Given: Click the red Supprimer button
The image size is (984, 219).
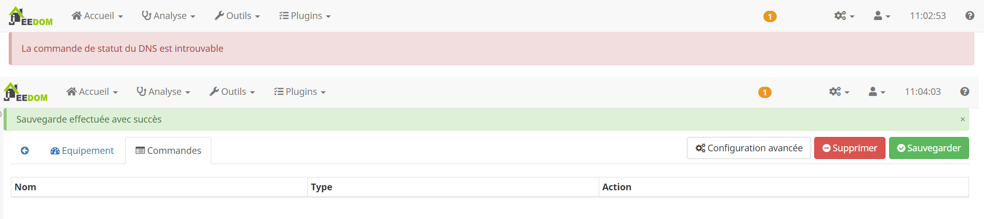Looking at the screenshot, I should (x=850, y=148).
